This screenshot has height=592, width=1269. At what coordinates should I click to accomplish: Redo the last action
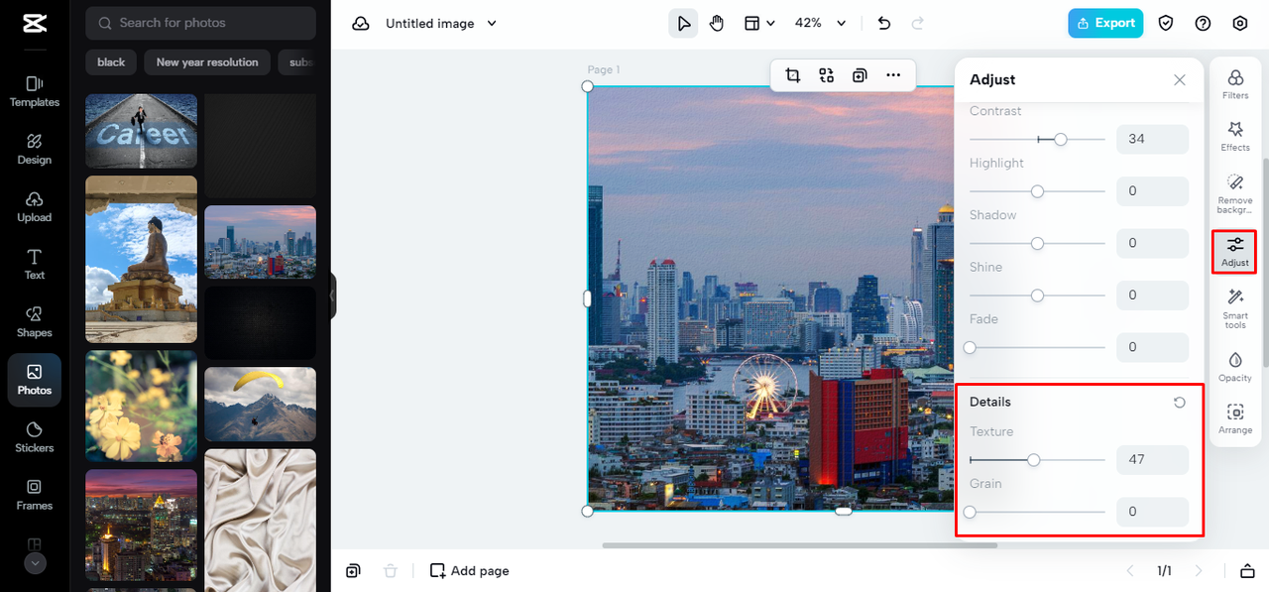917,23
